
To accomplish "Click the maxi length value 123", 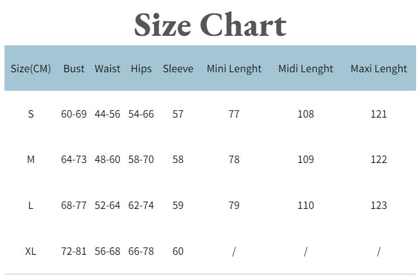I will [379, 206].
